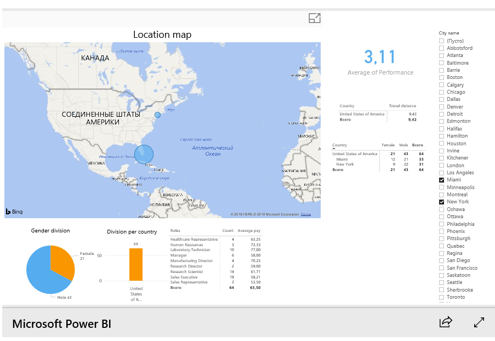
Task: Select the large Miami bubble on the map
Action: [x=144, y=155]
